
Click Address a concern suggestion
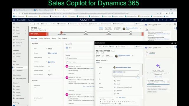point(152,92)
